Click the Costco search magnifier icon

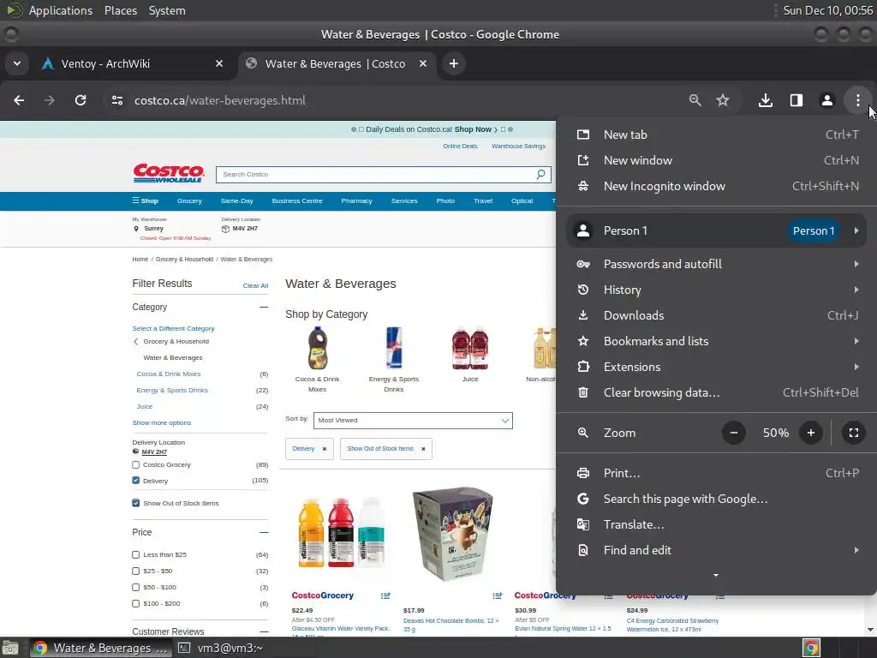click(540, 175)
